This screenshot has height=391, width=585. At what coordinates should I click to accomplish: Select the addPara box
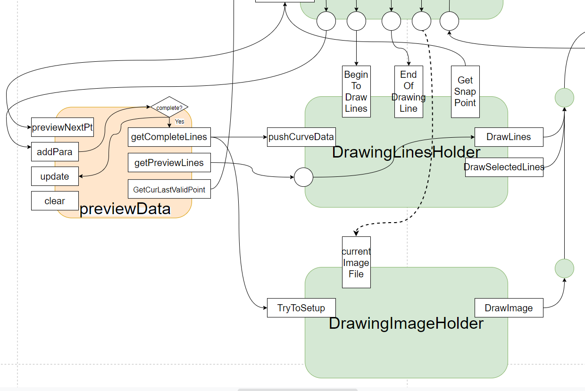(x=55, y=152)
